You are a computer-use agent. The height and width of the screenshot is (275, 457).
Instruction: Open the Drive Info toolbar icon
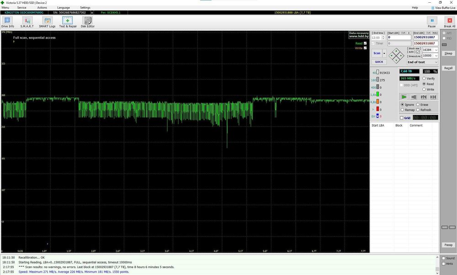[x=7, y=21]
